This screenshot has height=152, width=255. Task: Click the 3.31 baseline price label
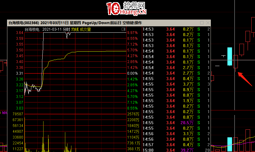20,73
